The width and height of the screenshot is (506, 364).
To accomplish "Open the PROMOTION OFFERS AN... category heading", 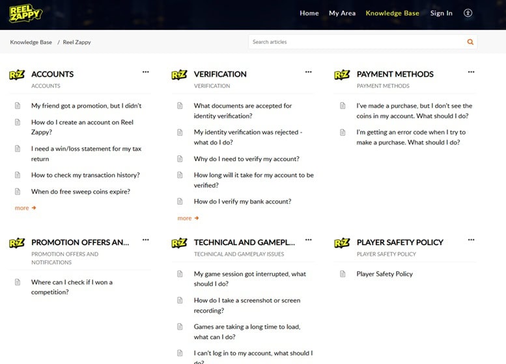I will 80,242.
